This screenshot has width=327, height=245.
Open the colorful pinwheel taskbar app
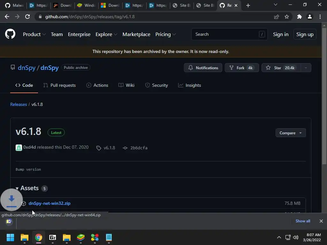coord(95,237)
